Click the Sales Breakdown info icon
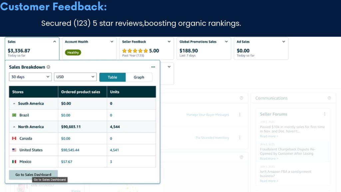The height and width of the screenshot is (192, 341). coord(48,67)
